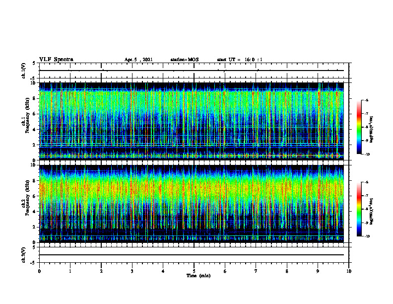Click time axis tick label "0"
This screenshot has width=393, height=304.
pos(39,271)
